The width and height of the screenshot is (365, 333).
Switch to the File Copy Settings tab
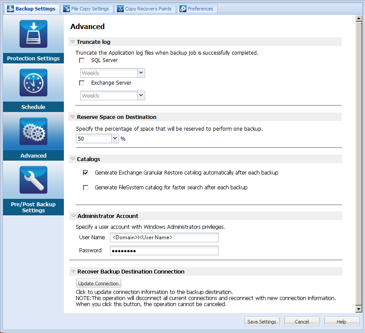click(x=87, y=9)
